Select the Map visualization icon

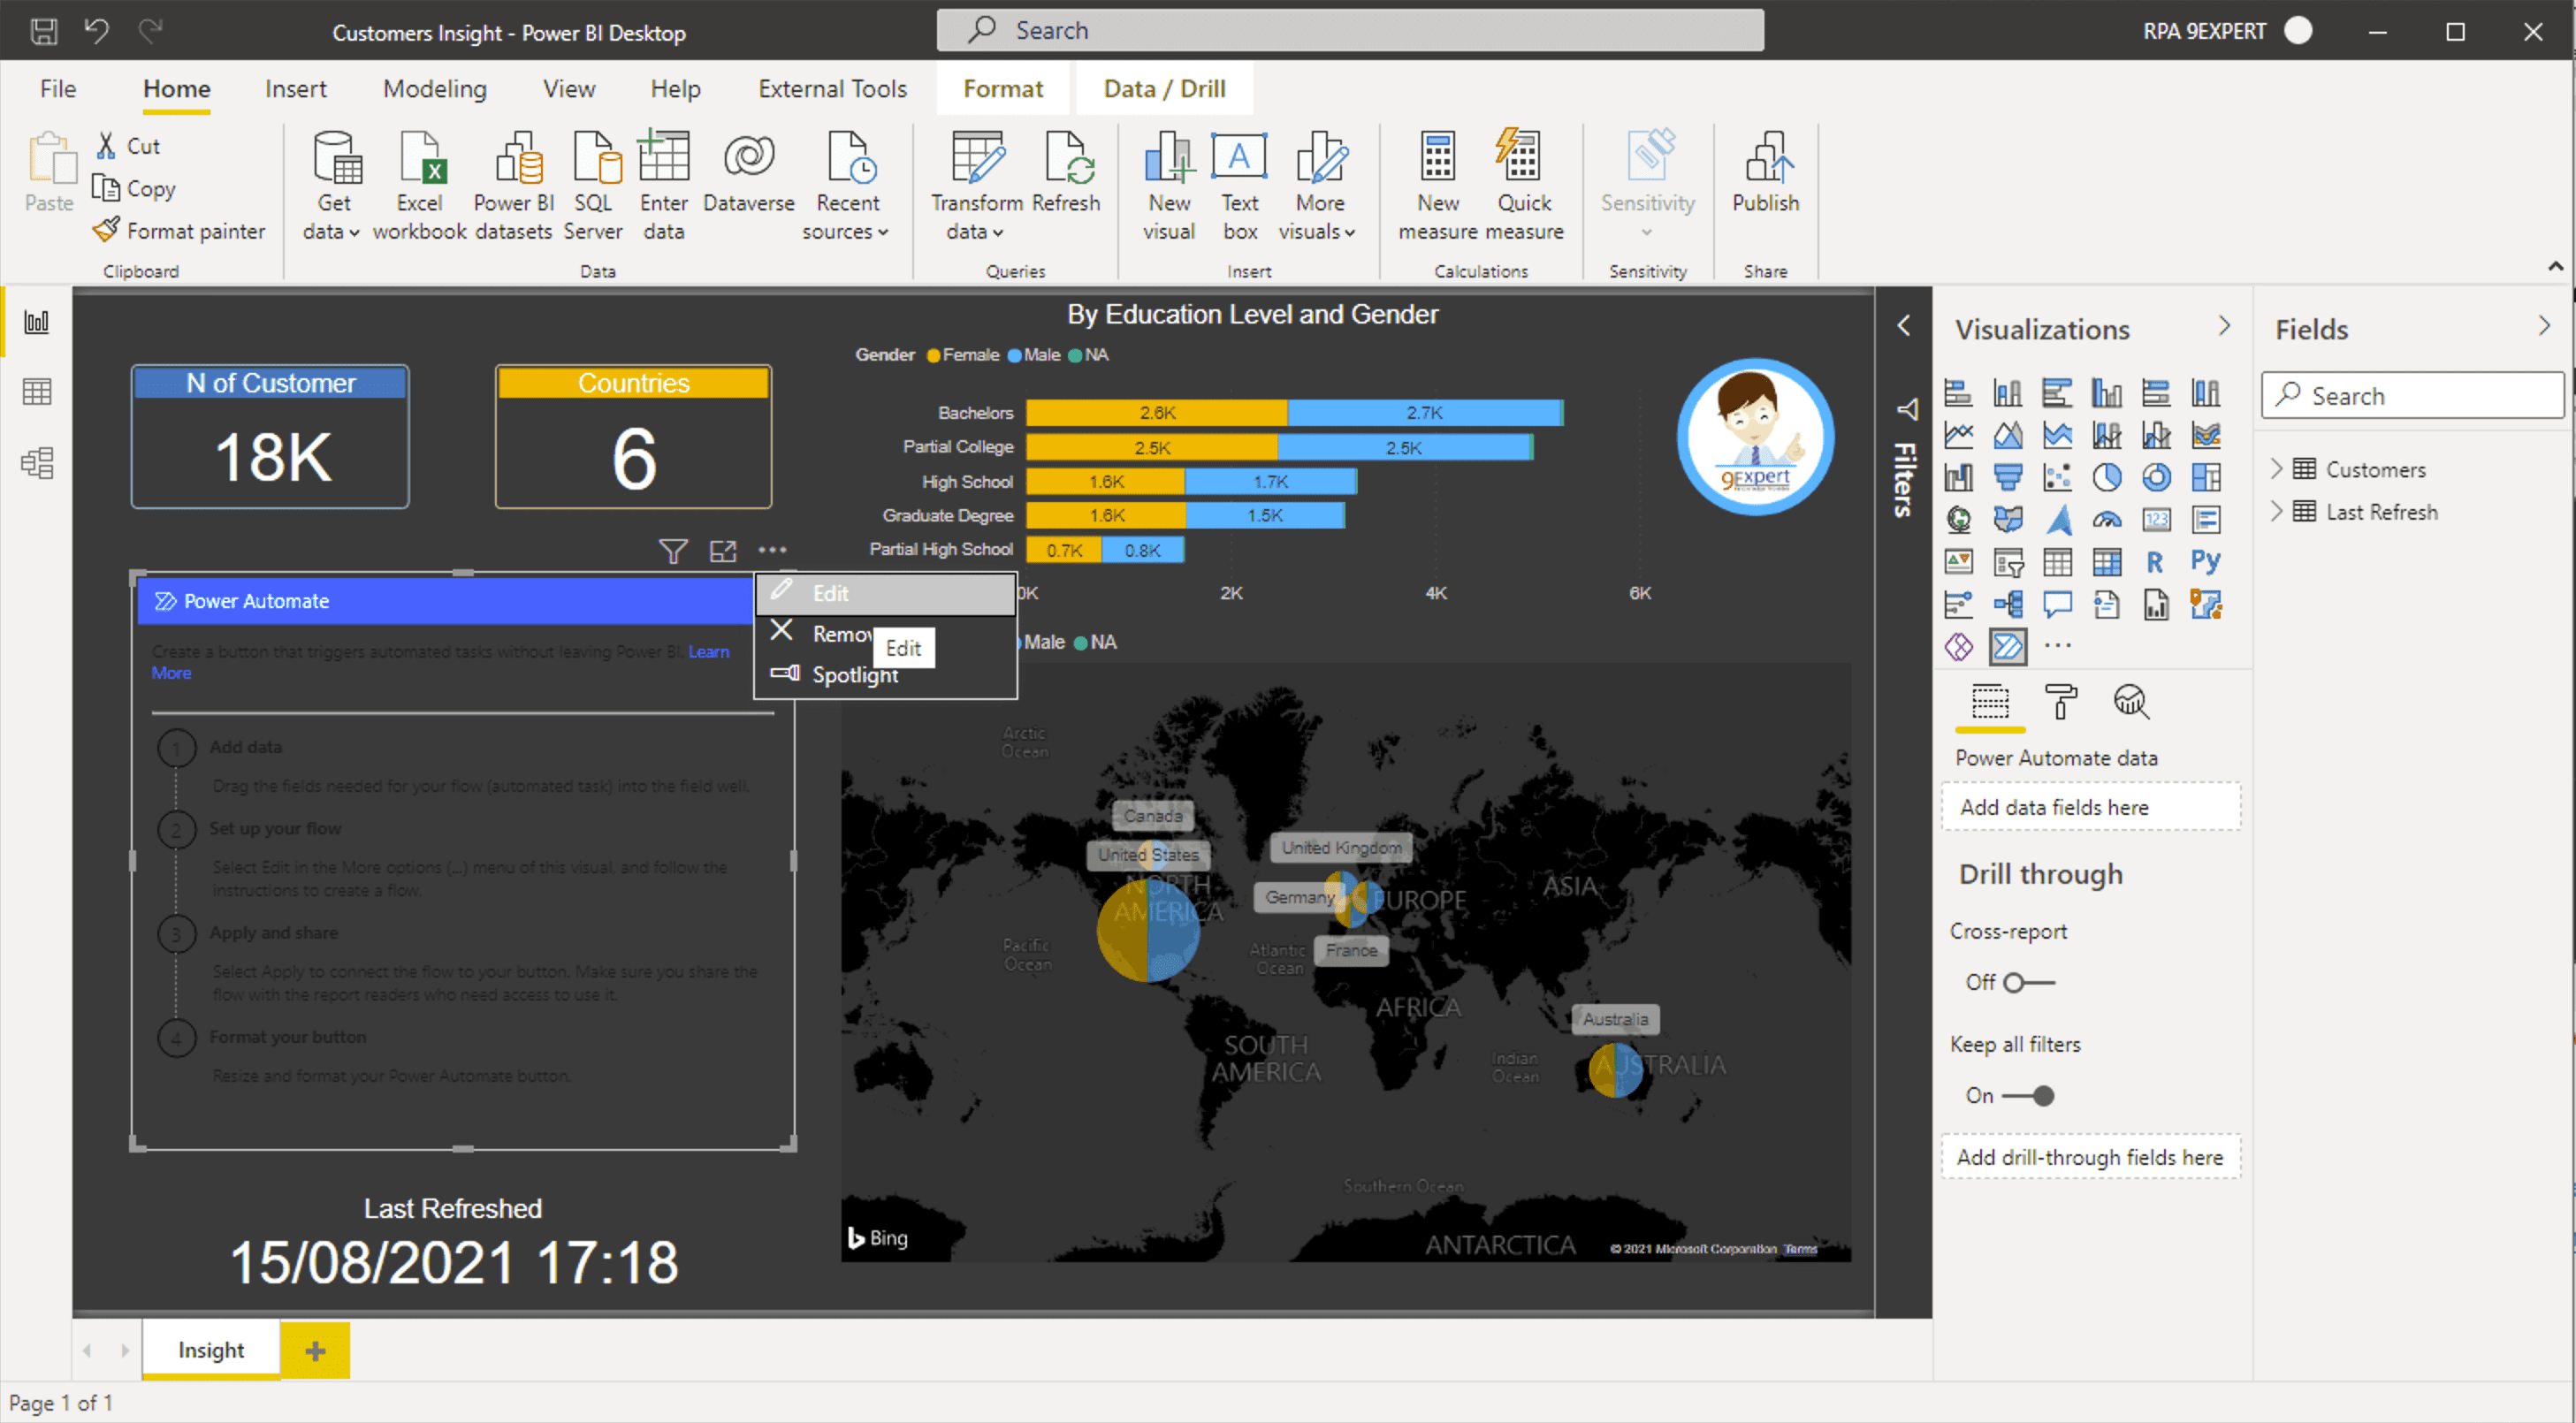click(1958, 519)
